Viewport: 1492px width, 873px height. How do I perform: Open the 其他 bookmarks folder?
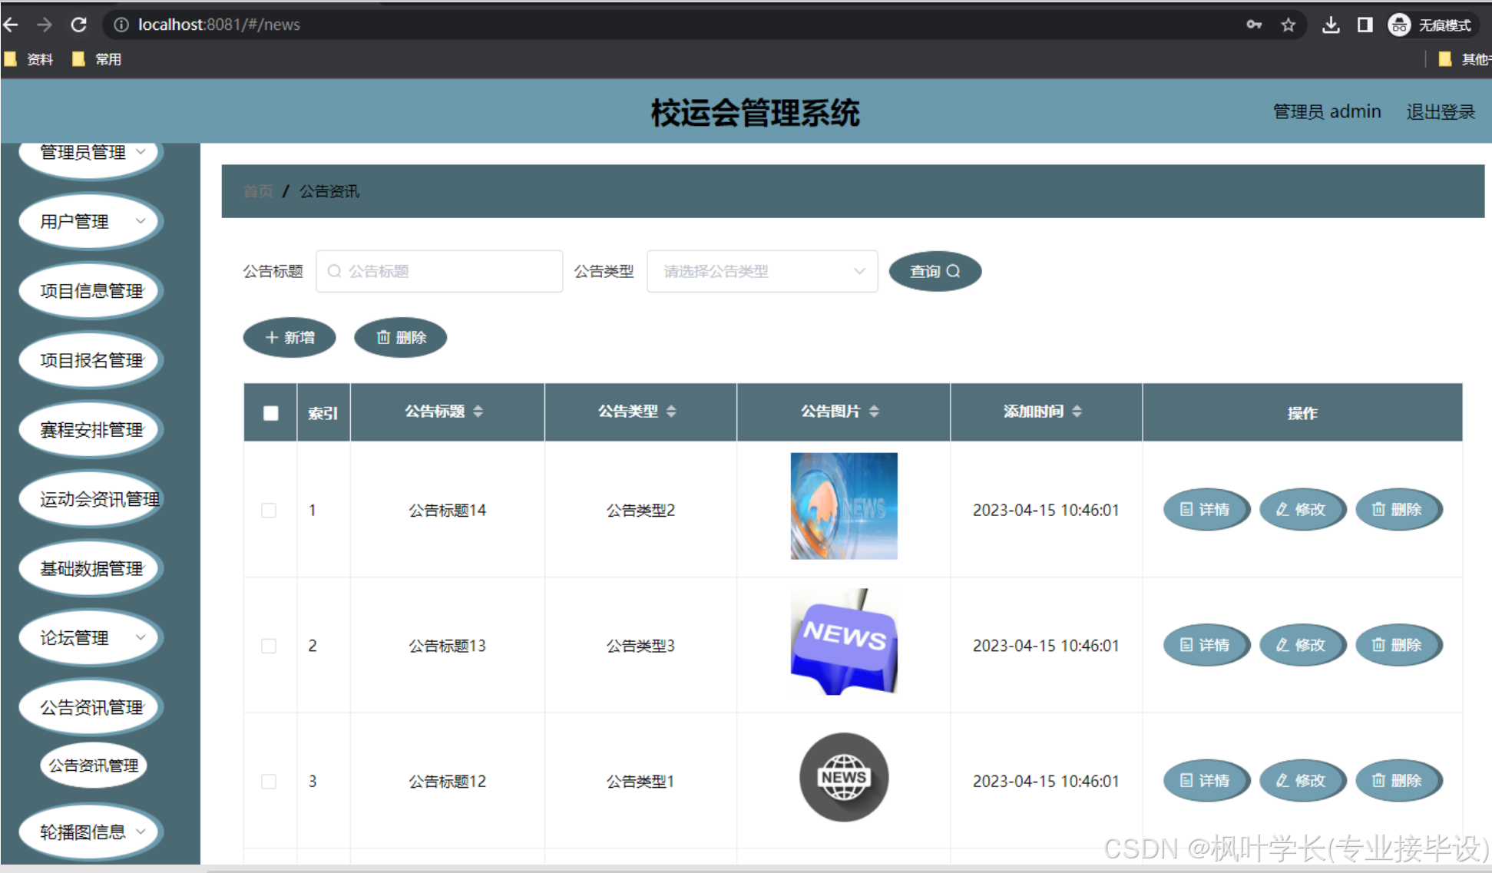pos(1464,59)
